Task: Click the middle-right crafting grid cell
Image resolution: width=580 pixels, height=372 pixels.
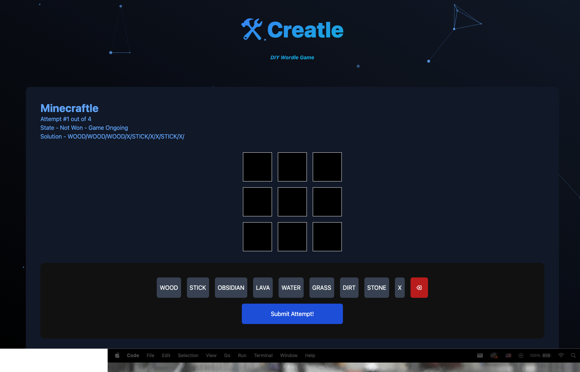Action: [327, 202]
